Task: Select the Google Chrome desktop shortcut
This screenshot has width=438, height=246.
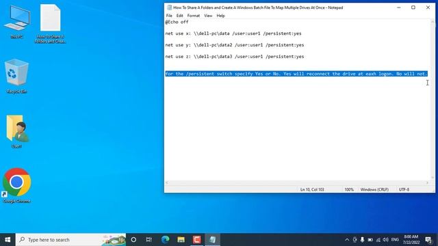Action: (16, 185)
